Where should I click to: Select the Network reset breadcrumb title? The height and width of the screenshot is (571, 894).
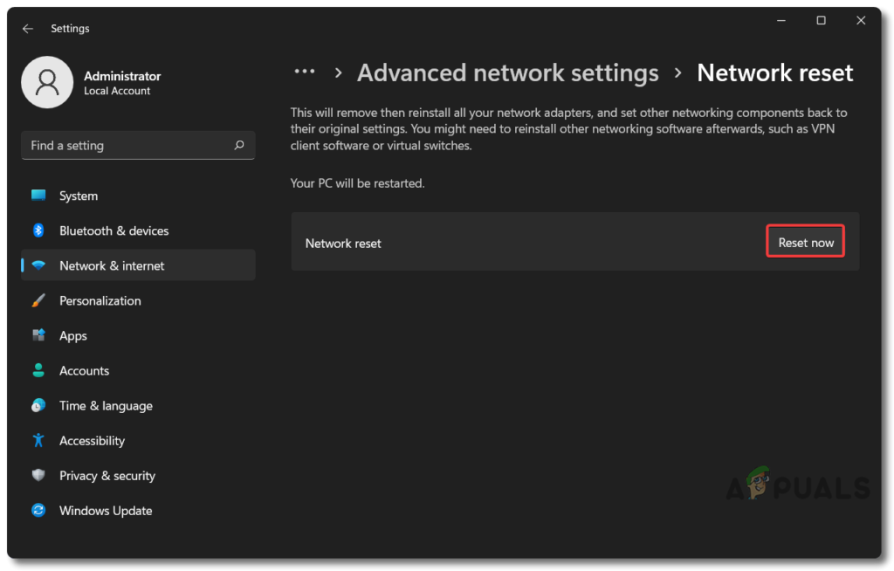click(774, 72)
